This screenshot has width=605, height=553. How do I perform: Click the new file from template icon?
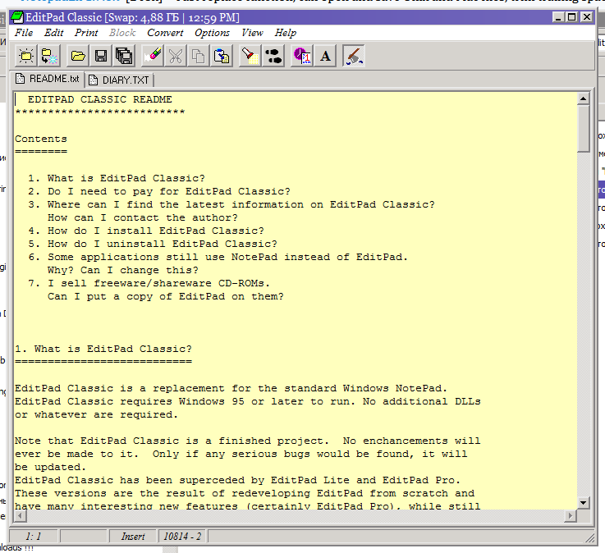pos(49,57)
